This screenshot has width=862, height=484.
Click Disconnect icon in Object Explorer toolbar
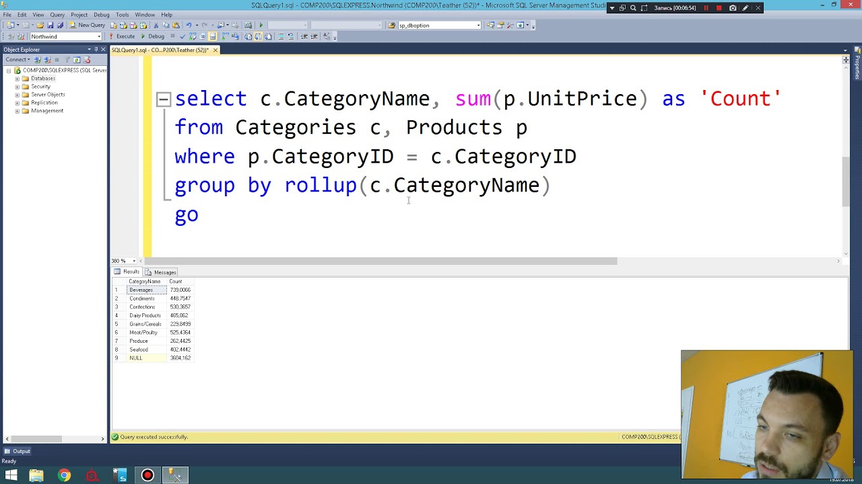click(47, 60)
